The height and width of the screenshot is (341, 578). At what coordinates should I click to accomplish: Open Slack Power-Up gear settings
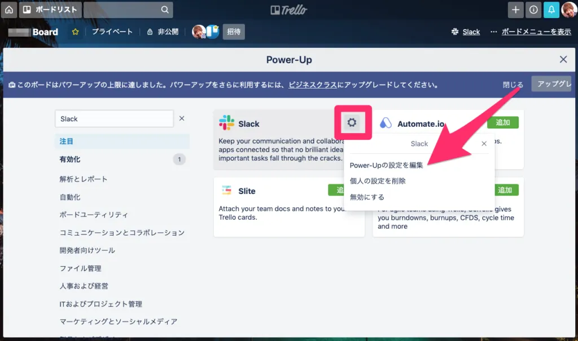pos(352,123)
